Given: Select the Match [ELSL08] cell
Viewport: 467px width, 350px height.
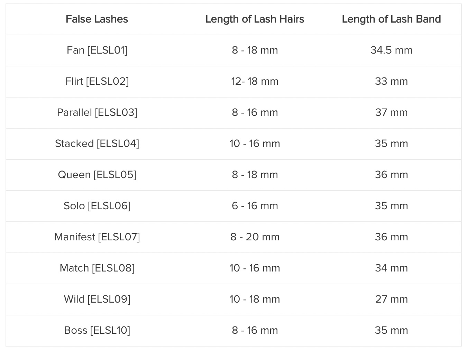Looking at the screenshot, I should click(x=97, y=268).
